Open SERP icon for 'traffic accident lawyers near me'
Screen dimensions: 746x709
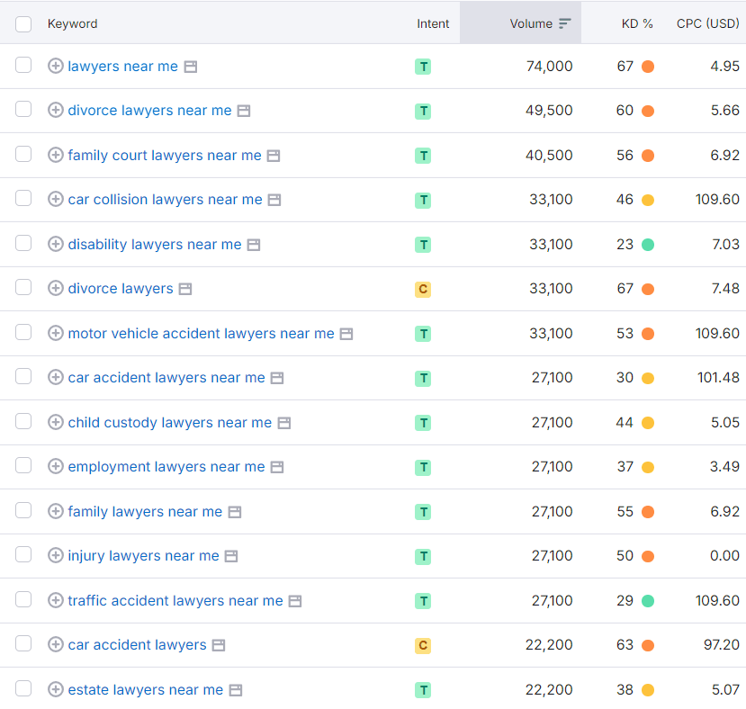point(295,601)
